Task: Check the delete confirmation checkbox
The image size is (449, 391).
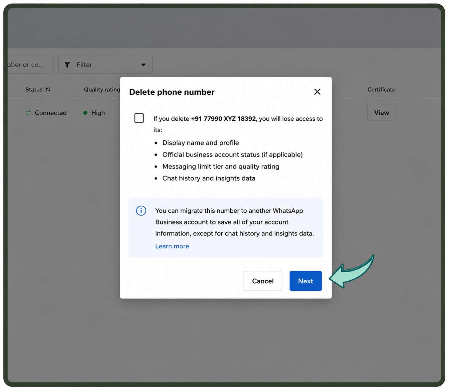Action: (139, 118)
